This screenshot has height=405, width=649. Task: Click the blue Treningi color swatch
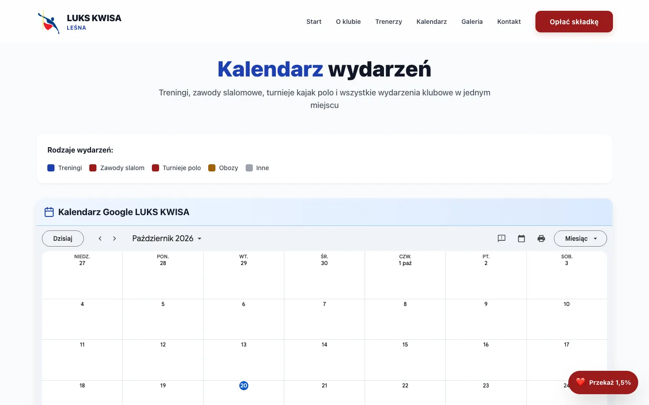point(51,168)
